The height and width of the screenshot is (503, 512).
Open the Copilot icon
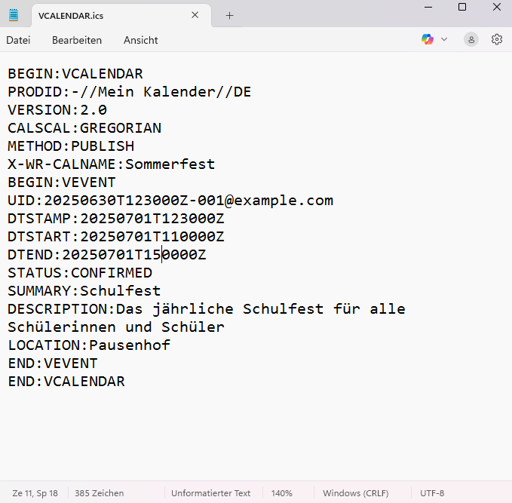pos(428,39)
